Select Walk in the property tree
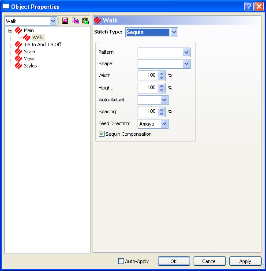The image size is (266, 271). [x=37, y=37]
